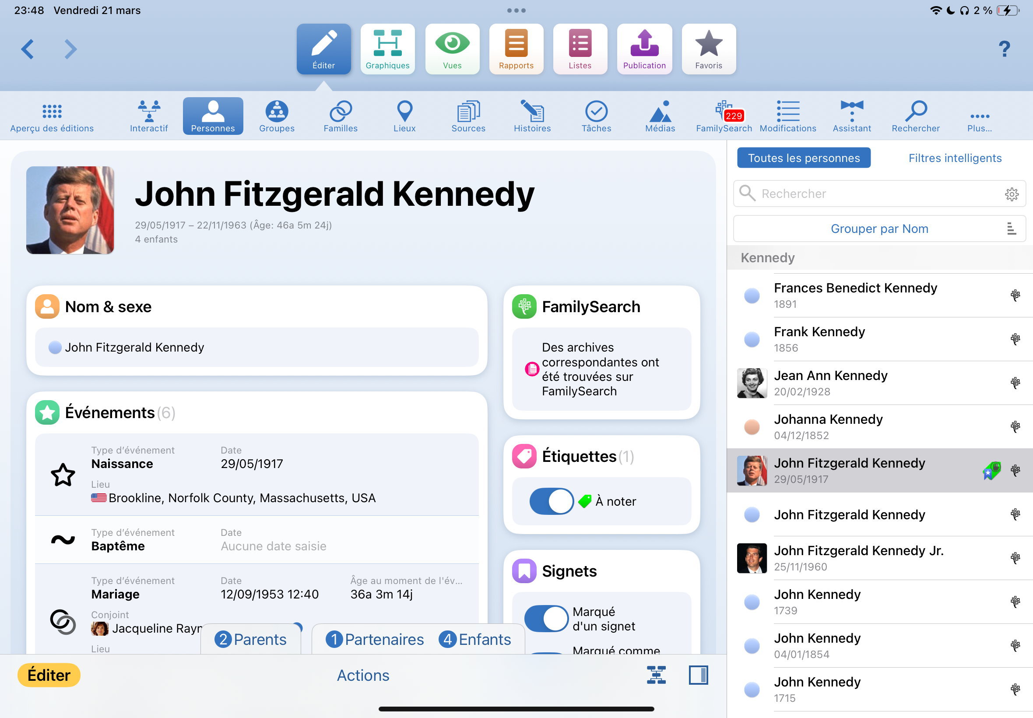Image resolution: width=1033 pixels, height=718 pixels.
Task: Open Rapports in top toolbar
Action: click(x=516, y=49)
